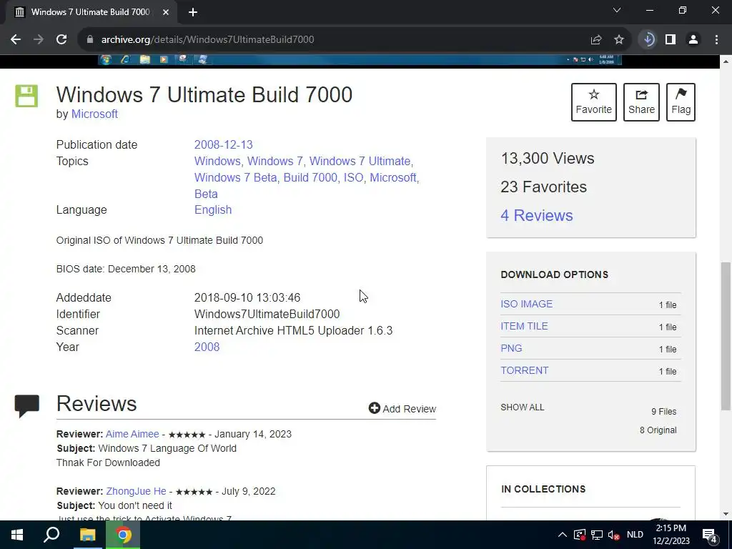732x549 pixels.
Task: Click the browser back arrow
Action: point(16,40)
